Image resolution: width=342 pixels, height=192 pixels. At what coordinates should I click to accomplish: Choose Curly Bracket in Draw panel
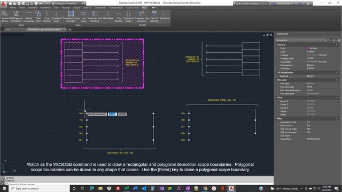(46, 17)
